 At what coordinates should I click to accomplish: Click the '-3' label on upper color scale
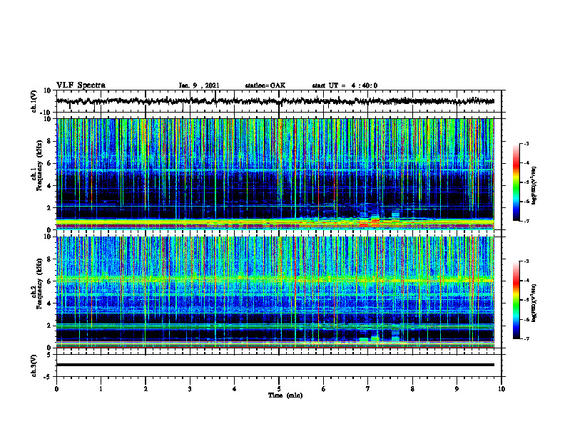[x=526, y=143]
